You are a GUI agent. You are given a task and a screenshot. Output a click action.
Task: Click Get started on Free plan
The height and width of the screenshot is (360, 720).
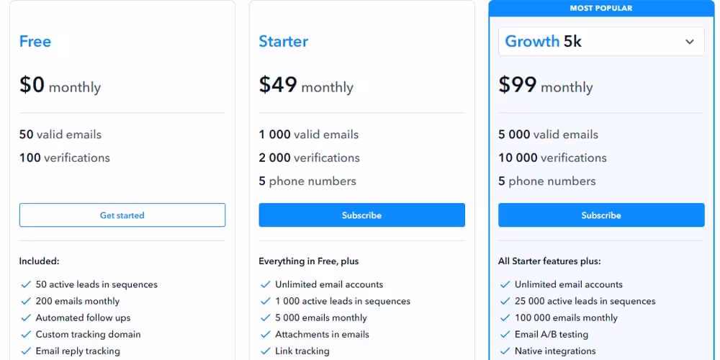tap(122, 215)
